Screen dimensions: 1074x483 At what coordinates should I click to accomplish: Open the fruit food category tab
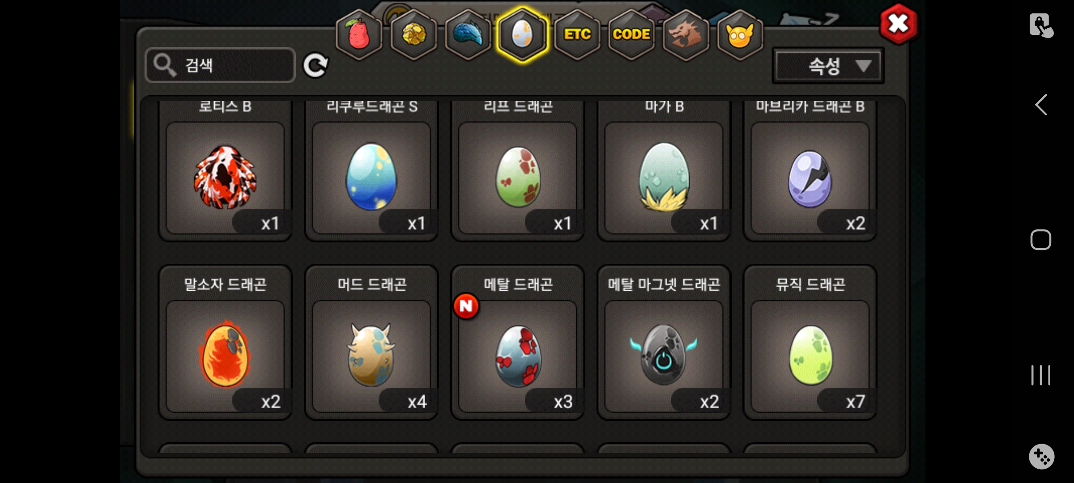click(359, 35)
